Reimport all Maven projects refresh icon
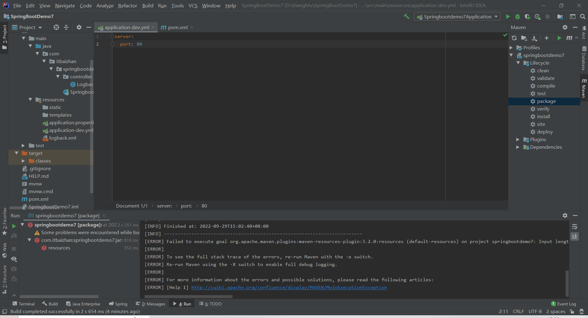588x318 pixels. point(514,38)
